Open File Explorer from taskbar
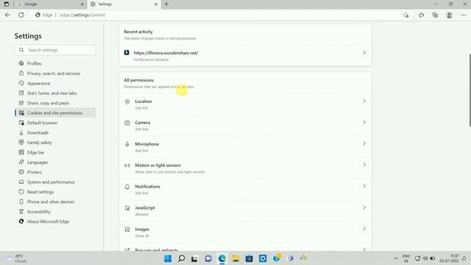 coord(235,258)
